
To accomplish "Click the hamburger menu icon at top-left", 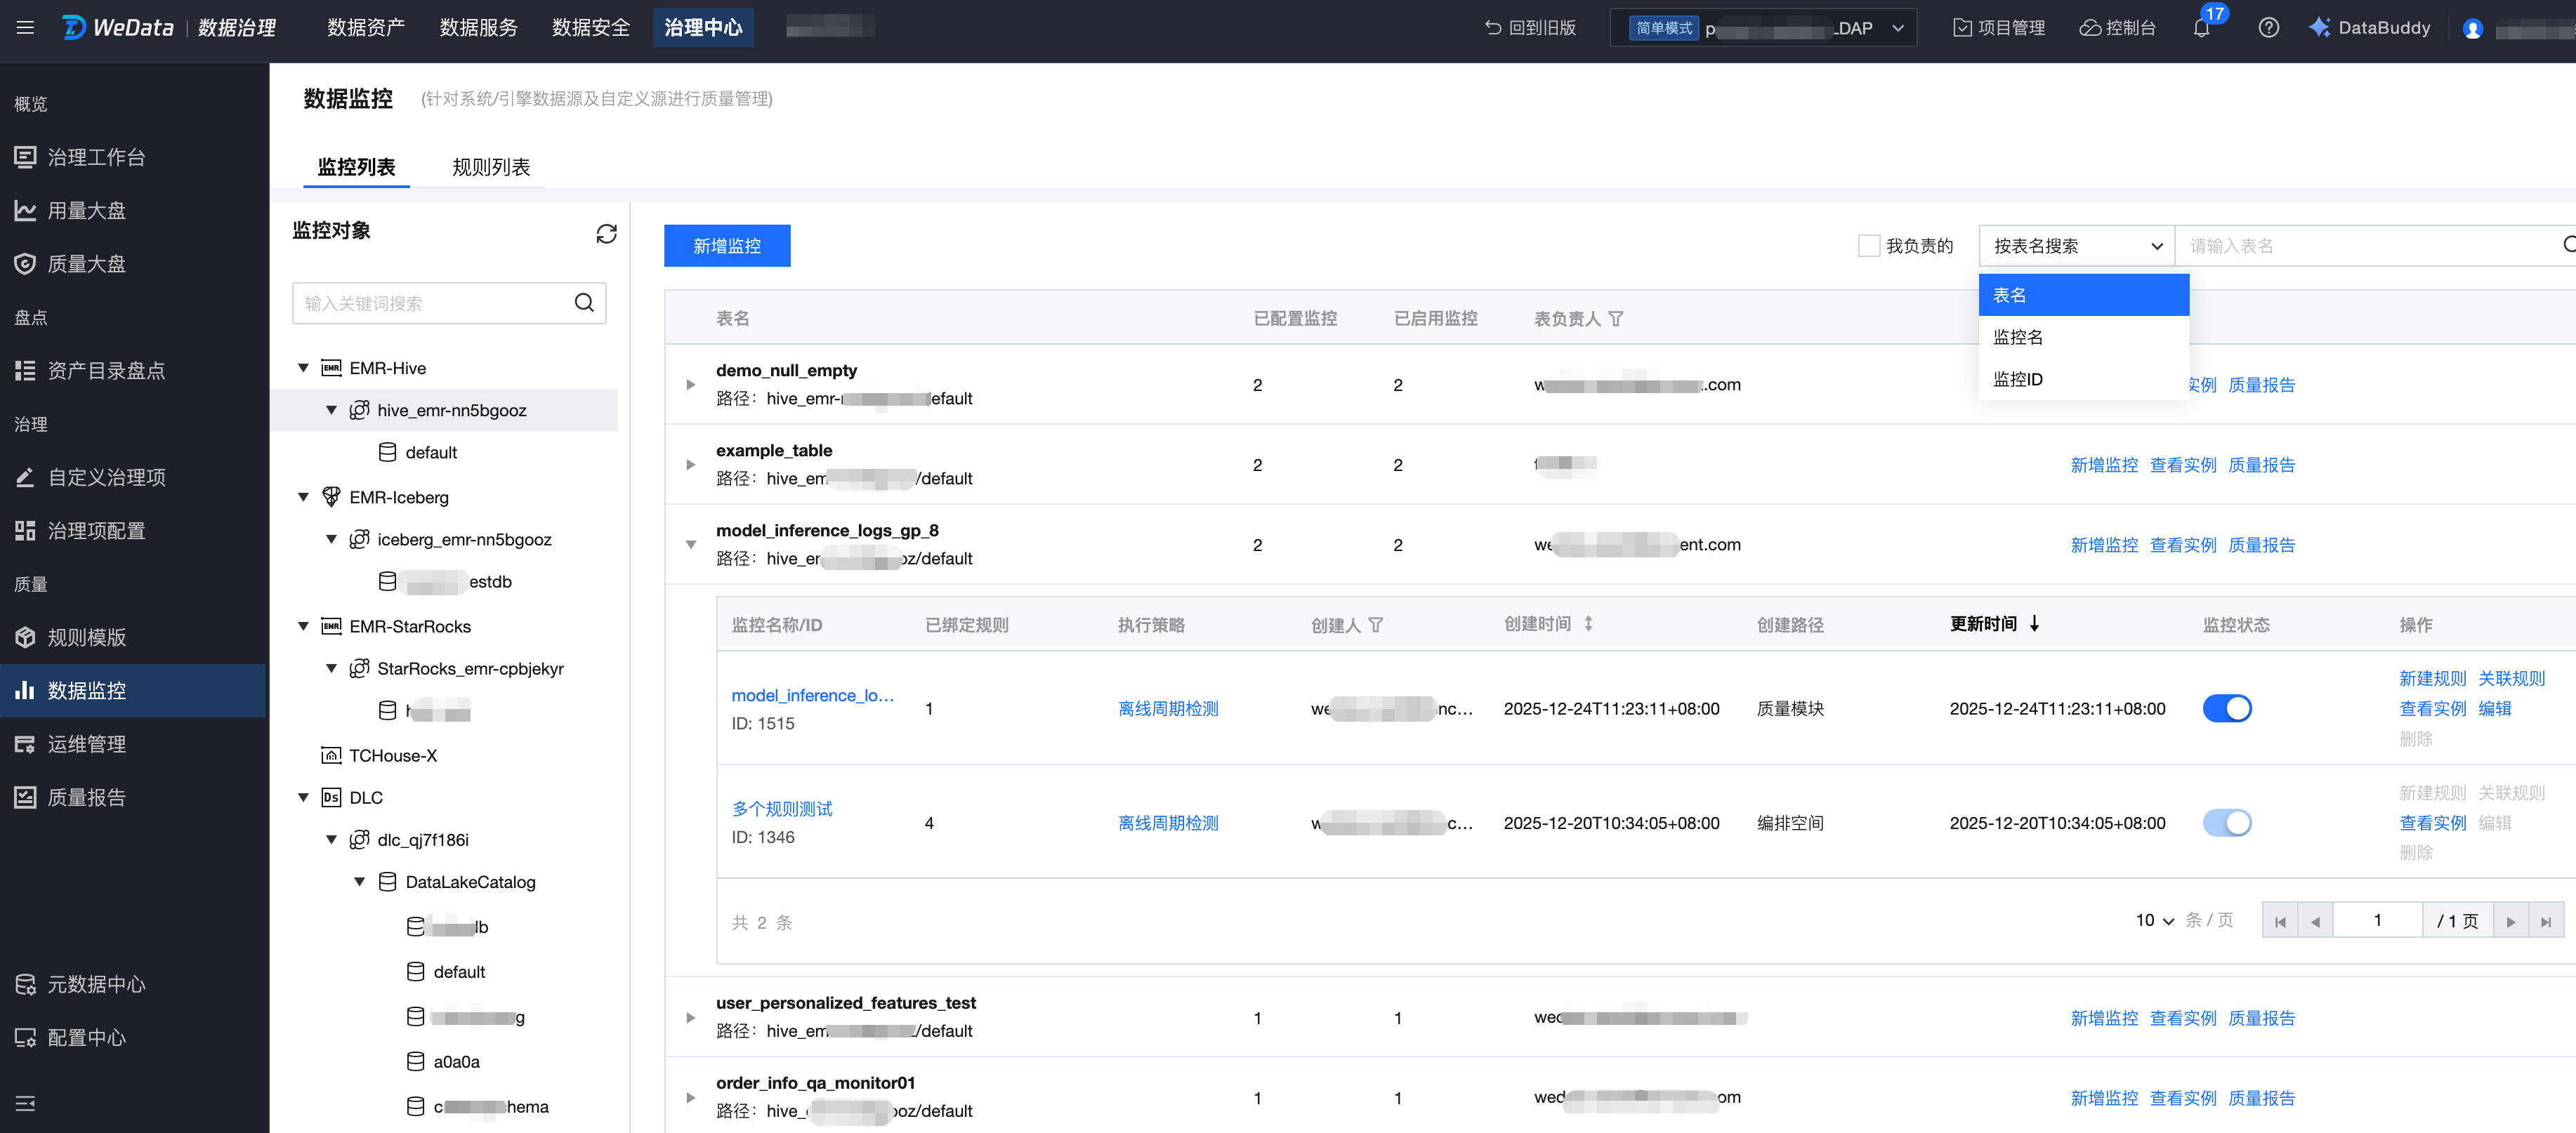I will pyautogui.click(x=26, y=28).
